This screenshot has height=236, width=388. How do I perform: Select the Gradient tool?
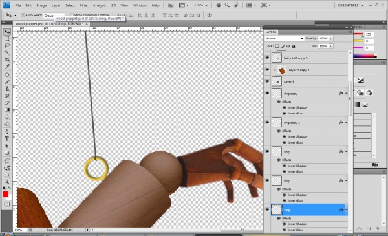(x=7, y=109)
